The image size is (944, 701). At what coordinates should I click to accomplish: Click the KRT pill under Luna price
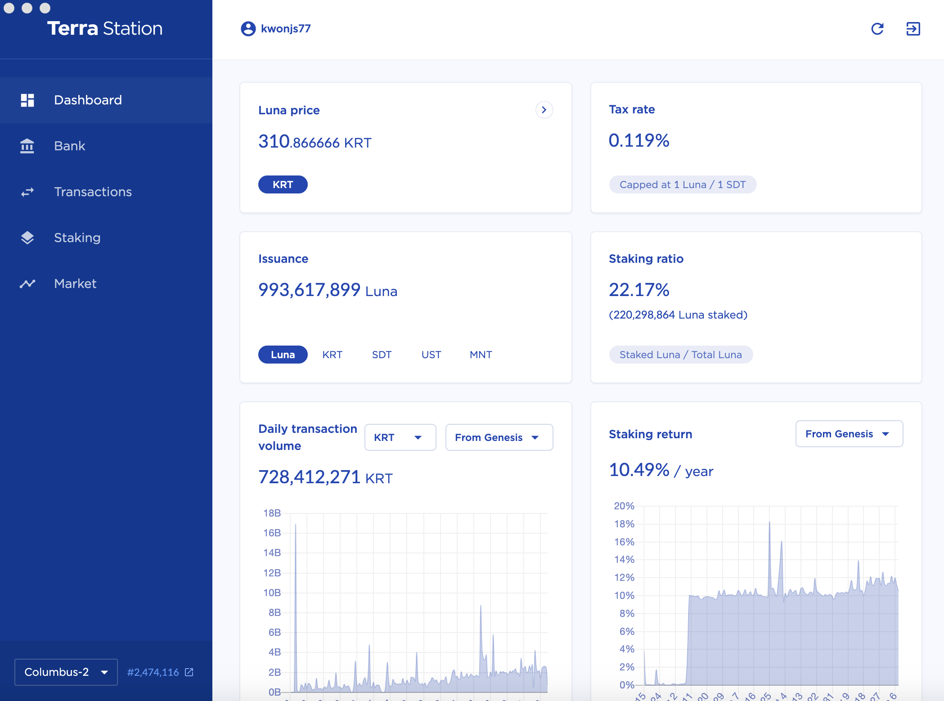point(283,184)
